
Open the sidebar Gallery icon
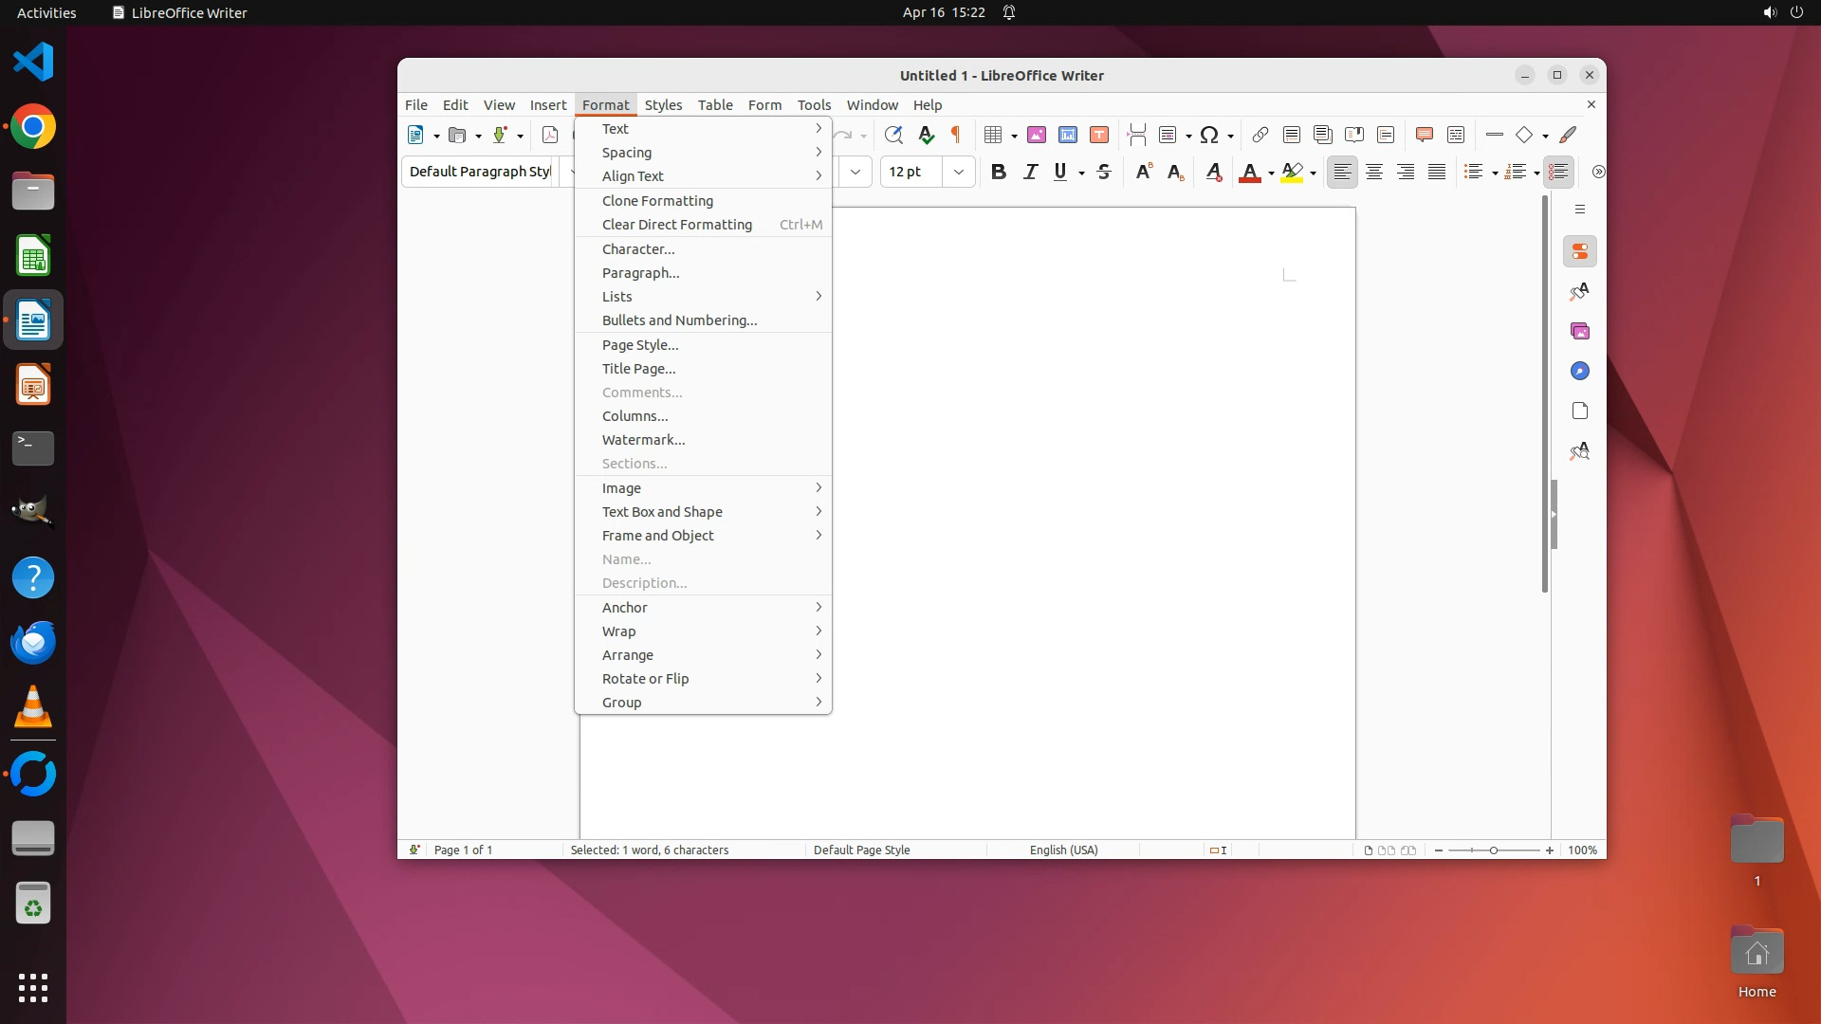pyautogui.click(x=1579, y=331)
